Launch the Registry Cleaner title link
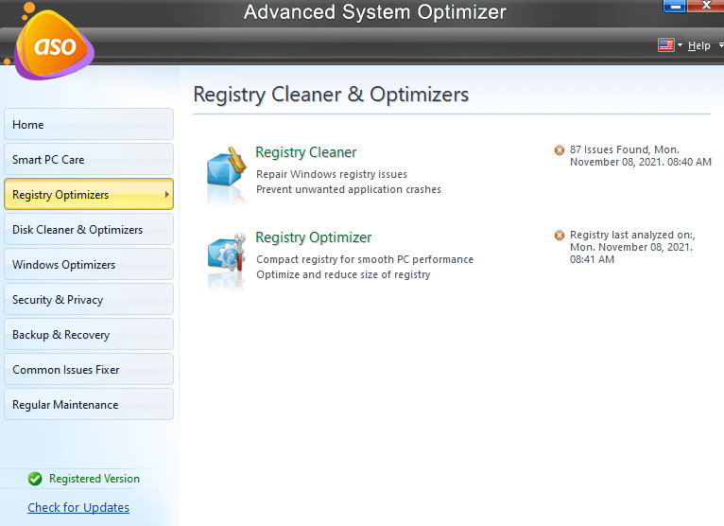724x526 pixels. click(x=305, y=152)
